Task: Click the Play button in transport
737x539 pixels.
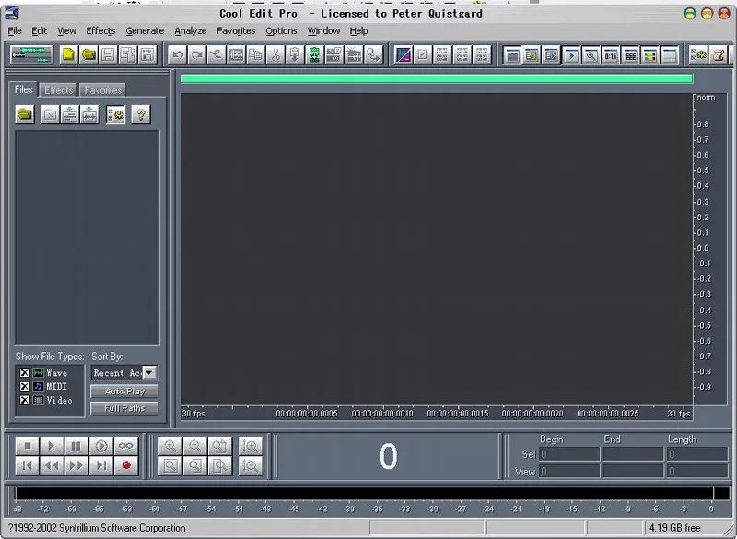Action: click(x=52, y=446)
